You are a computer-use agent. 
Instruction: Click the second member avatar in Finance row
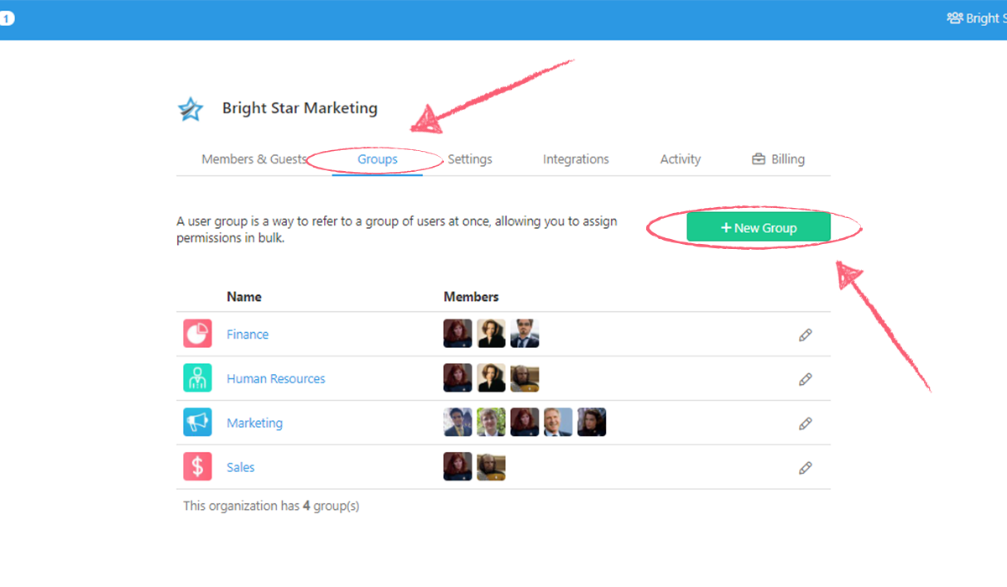pos(491,334)
